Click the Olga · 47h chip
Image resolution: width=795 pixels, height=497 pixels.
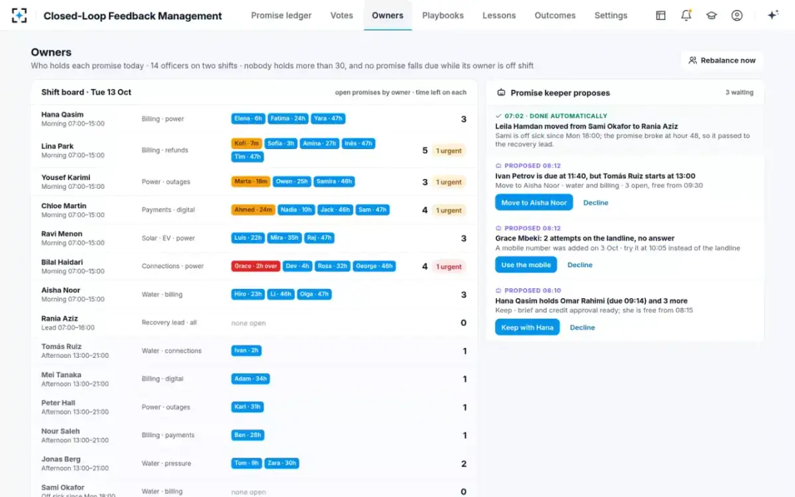[314, 294]
